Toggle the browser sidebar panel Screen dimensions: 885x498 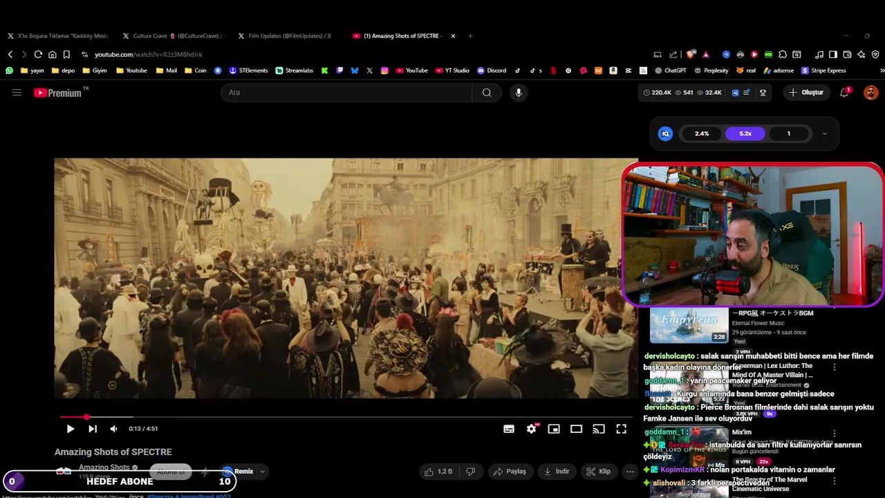(833, 54)
